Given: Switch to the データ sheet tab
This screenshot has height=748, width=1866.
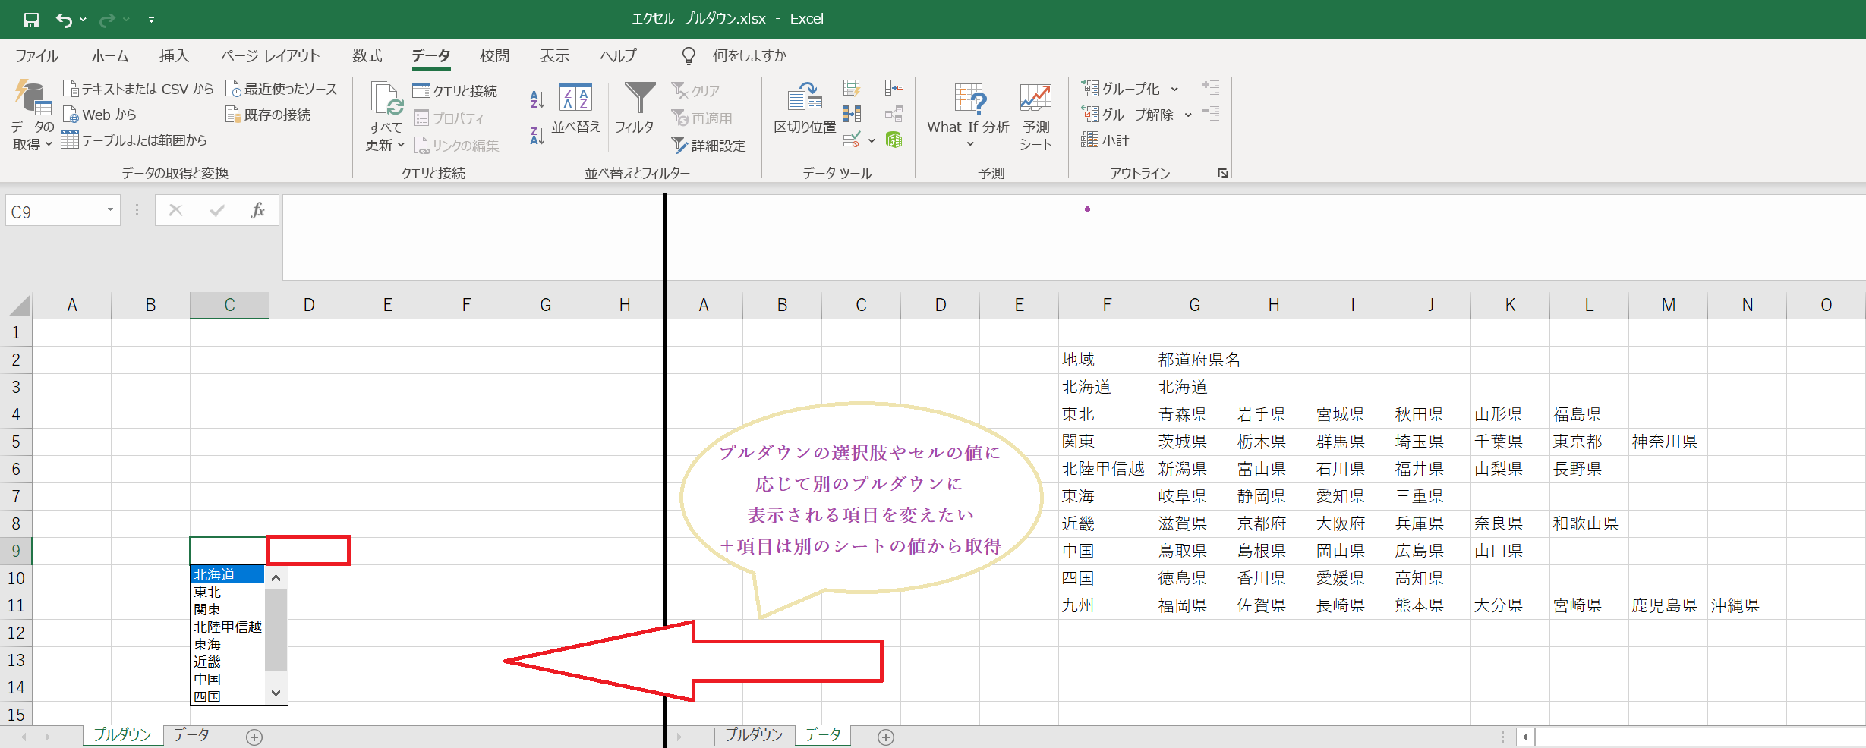Looking at the screenshot, I should pyautogui.click(x=191, y=734).
